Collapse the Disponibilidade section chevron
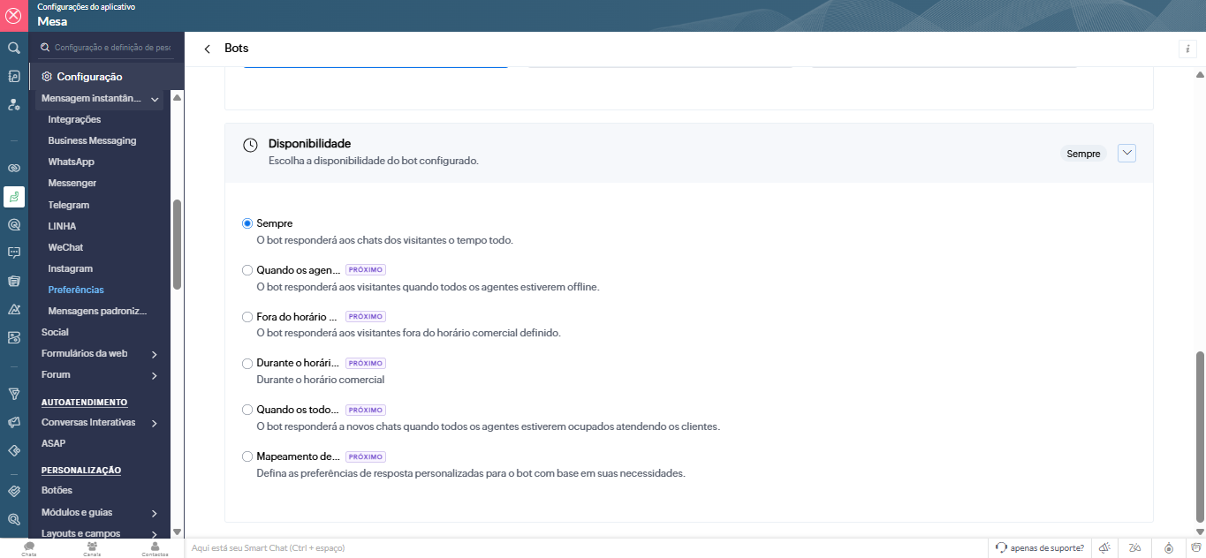The height and width of the screenshot is (558, 1206). coord(1126,153)
